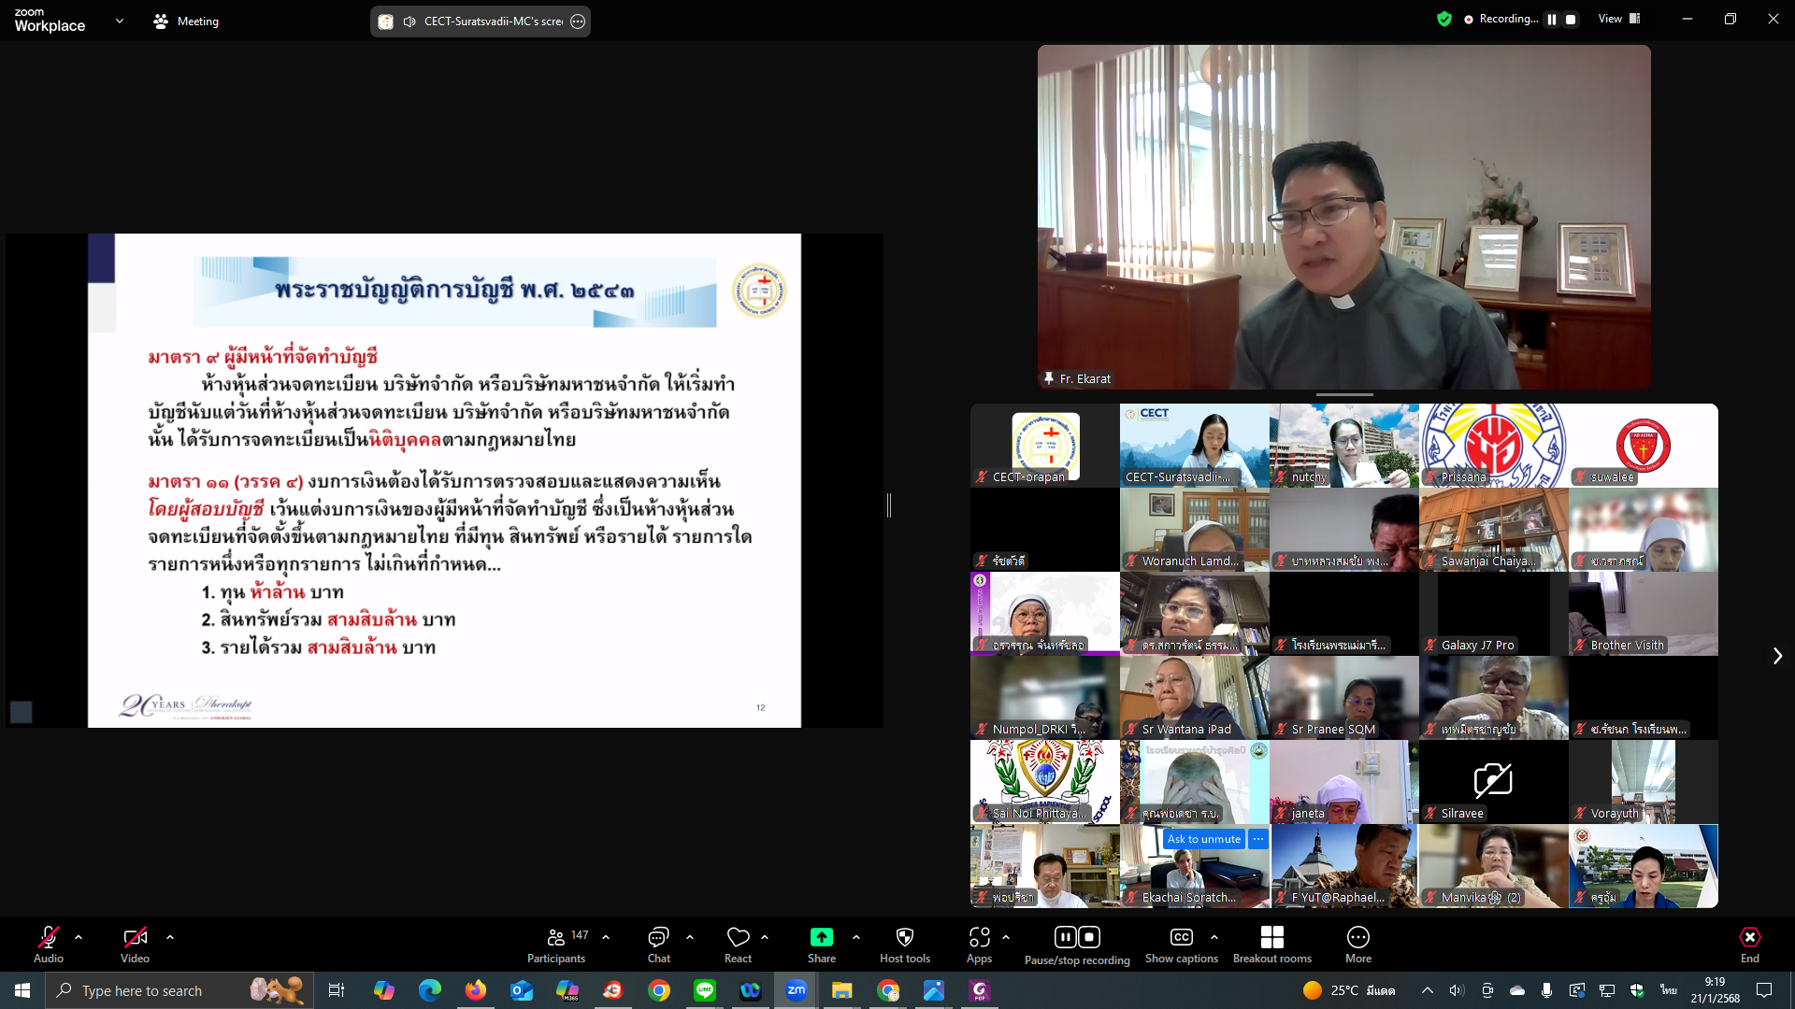Open Breakout rooms
This screenshot has height=1009, width=1795.
coord(1272,945)
